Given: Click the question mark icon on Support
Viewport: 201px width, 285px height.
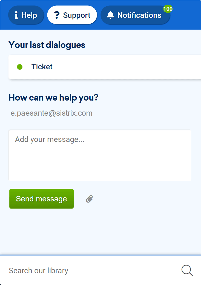Looking at the screenshot, I should tap(57, 15).
